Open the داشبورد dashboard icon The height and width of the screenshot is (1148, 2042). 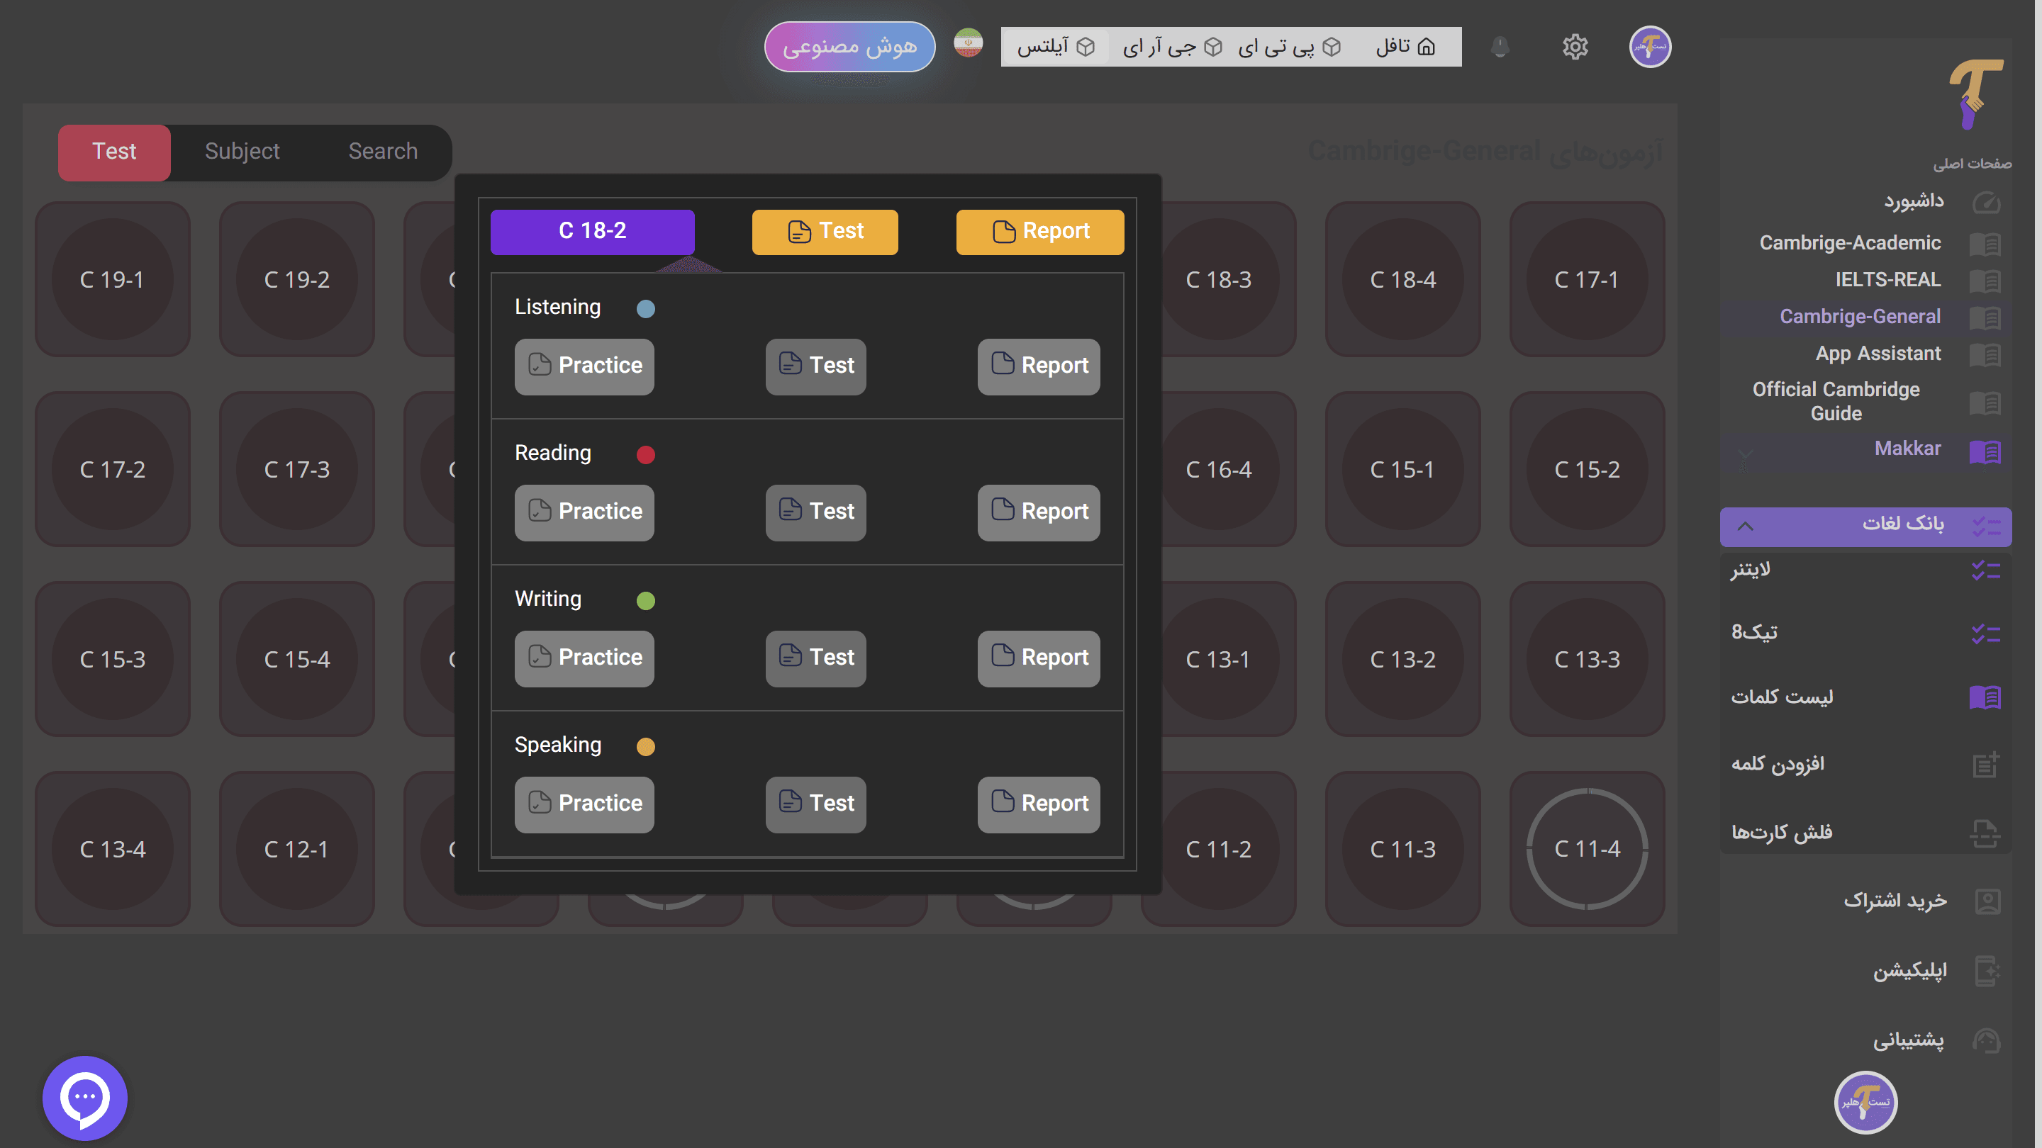[1986, 202]
